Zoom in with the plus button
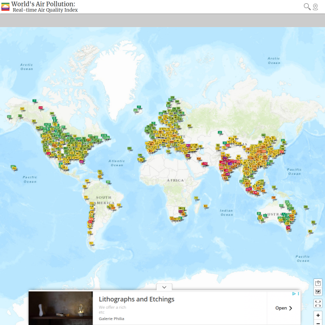 click(318, 315)
